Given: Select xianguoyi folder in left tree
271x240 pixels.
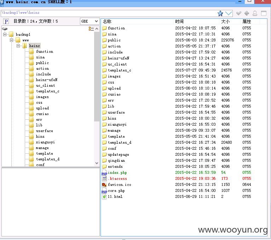Looking at the screenshot, I should tap(45, 142).
